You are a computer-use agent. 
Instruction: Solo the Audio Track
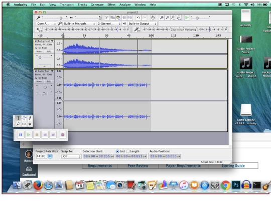point(49,82)
